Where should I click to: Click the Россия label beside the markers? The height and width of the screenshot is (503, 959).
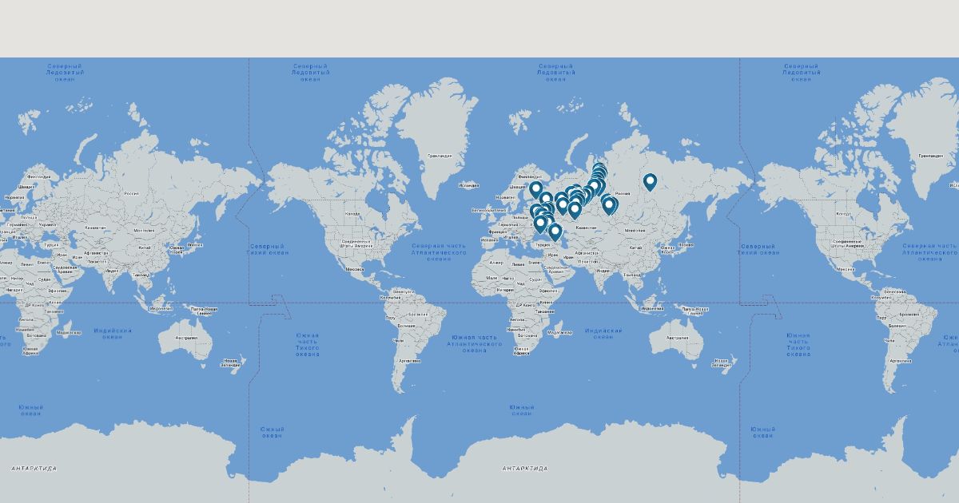623,194
